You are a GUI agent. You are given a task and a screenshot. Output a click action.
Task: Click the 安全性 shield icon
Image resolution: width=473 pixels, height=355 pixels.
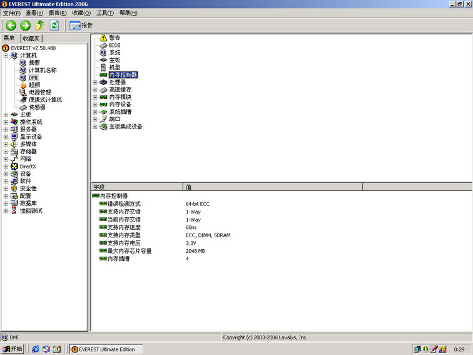(14, 188)
